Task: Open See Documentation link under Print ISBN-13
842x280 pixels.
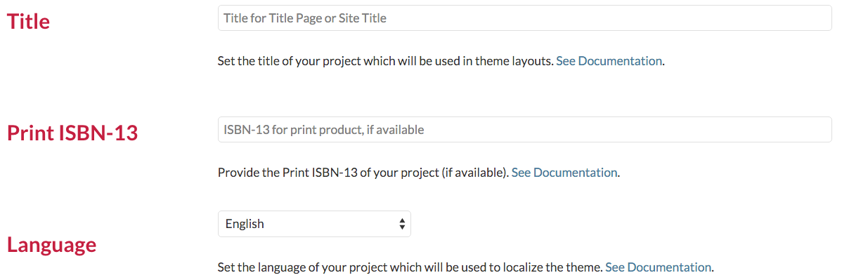Action: [564, 173]
